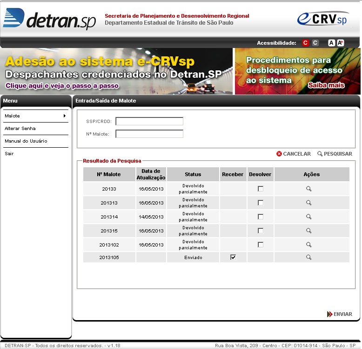
Task: Select malote number 2013105 cell
Action: tap(109, 257)
